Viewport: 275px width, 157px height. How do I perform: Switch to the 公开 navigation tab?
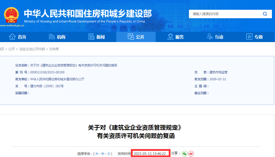point(136,37)
